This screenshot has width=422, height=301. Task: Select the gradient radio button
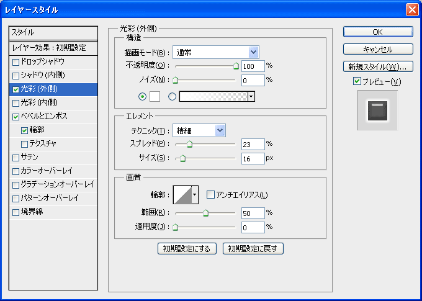(172, 96)
